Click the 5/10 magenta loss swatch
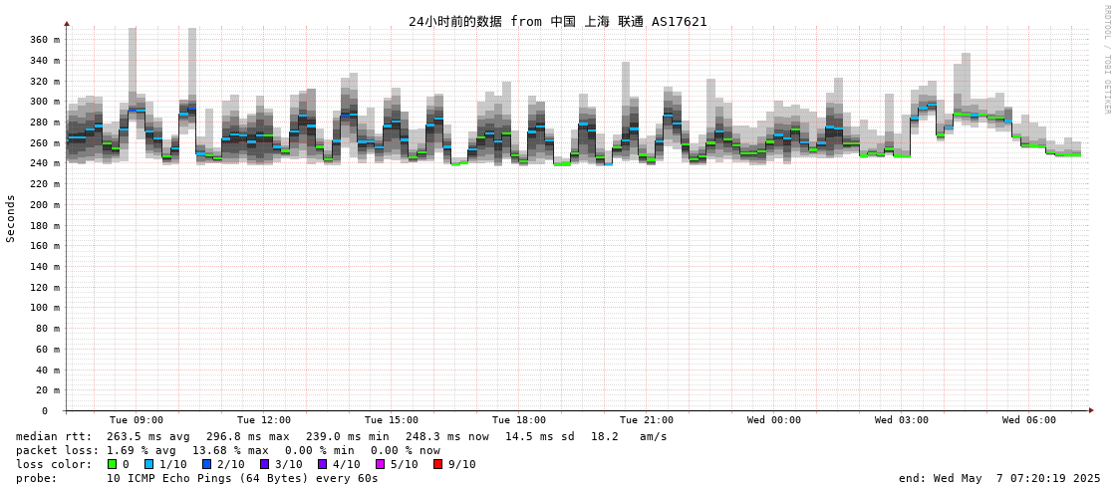 coord(380,465)
